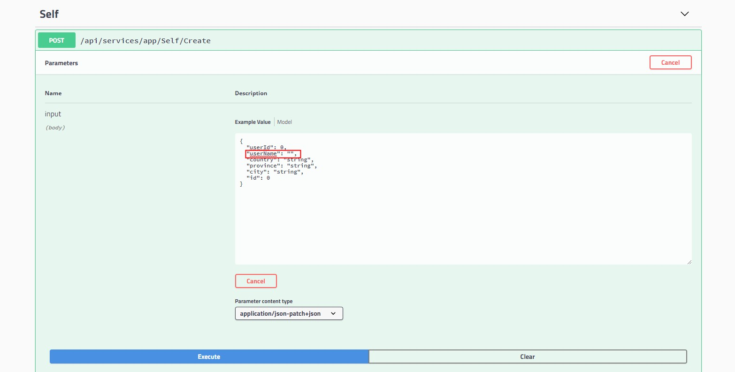Viewport: 735px width, 372px height.
Task: Click the (body) label
Action: tap(55, 128)
